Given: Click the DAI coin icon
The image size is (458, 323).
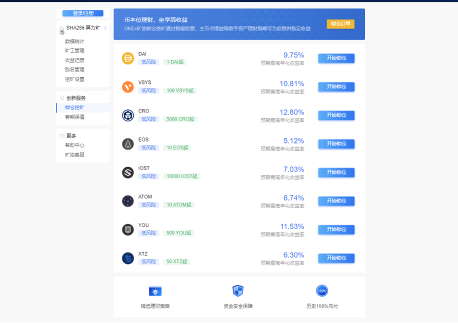Looking at the screenshot, I should click(x=127, y=58).
